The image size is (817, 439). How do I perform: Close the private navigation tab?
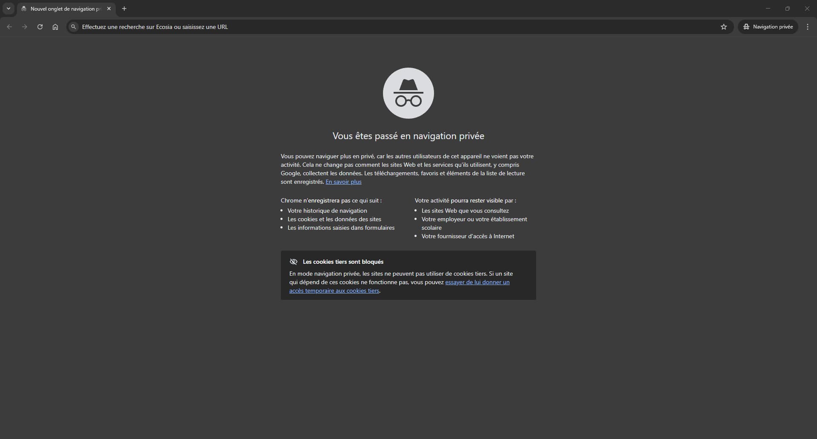pyautogui.click(x=109, y=9)
